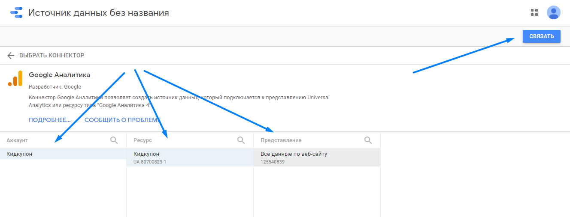
Task: Click the Google Аналитика connector logo
Action: point(15,79)
